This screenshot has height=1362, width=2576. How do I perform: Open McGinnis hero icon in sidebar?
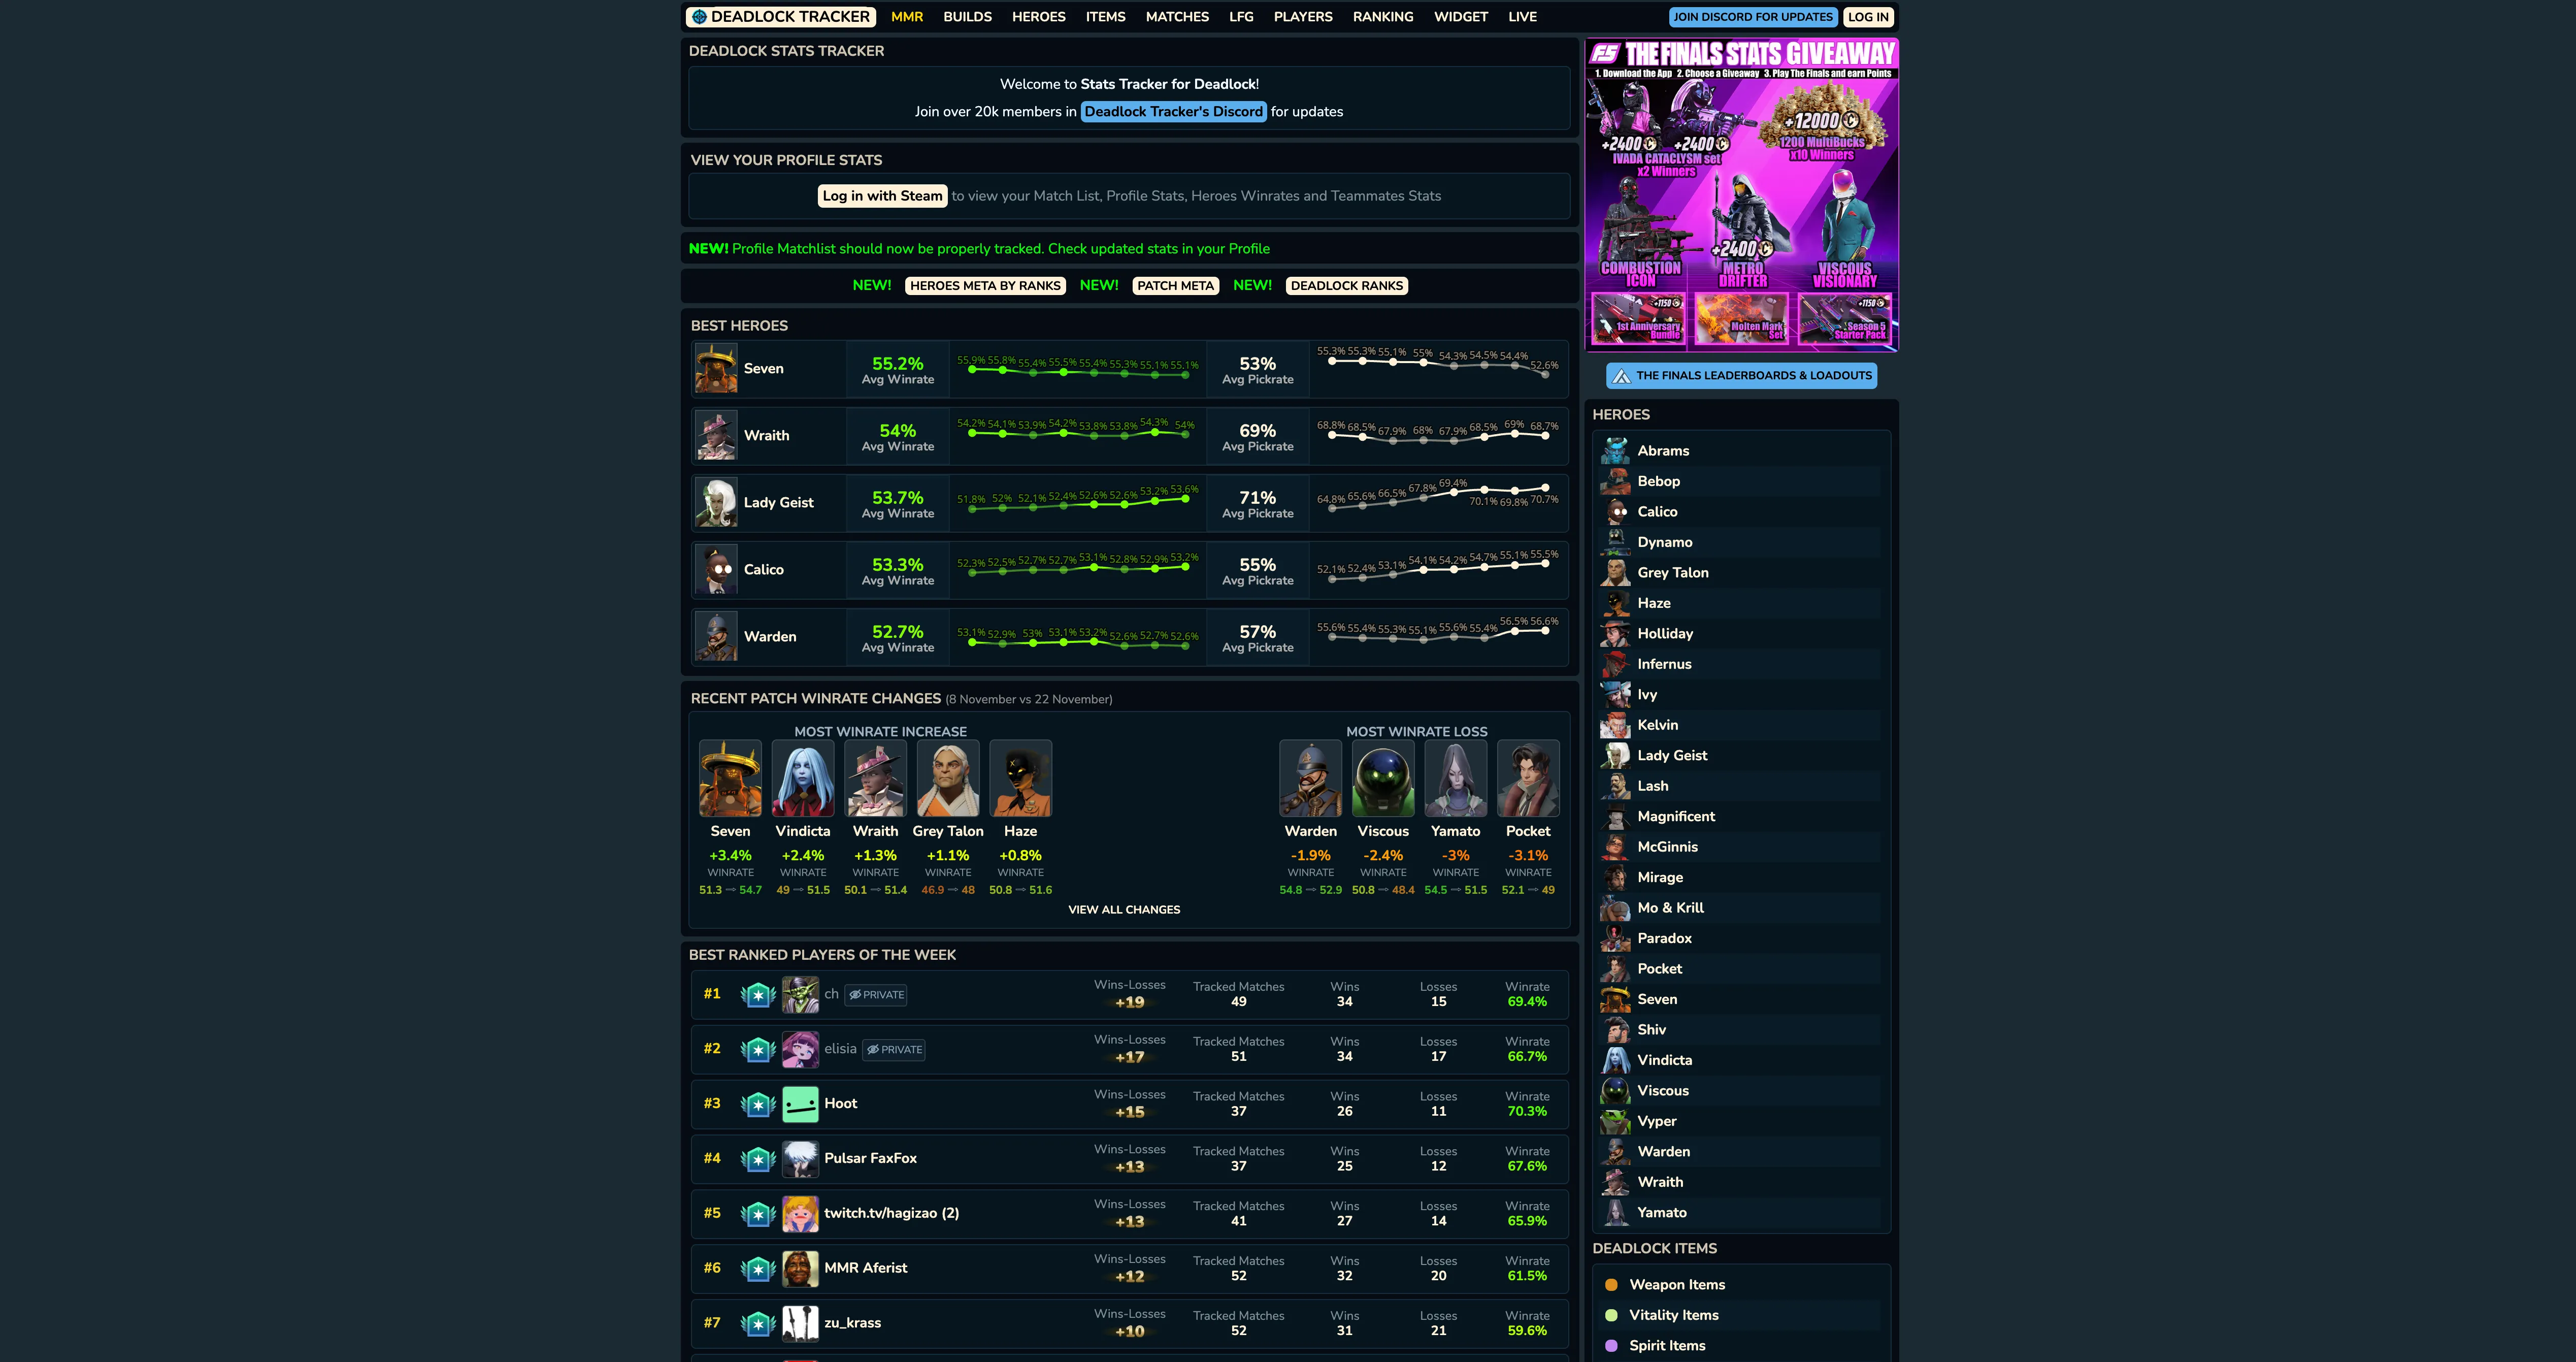pyautogui.click(x=1615, y=847)
